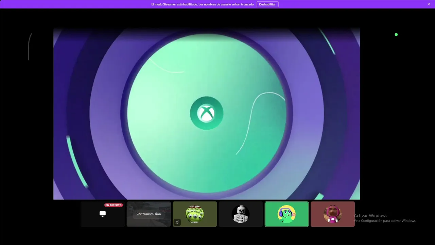435x245 pixels.
Task: Click the EN DIRECTO red badge
Action: pos(114,205)
